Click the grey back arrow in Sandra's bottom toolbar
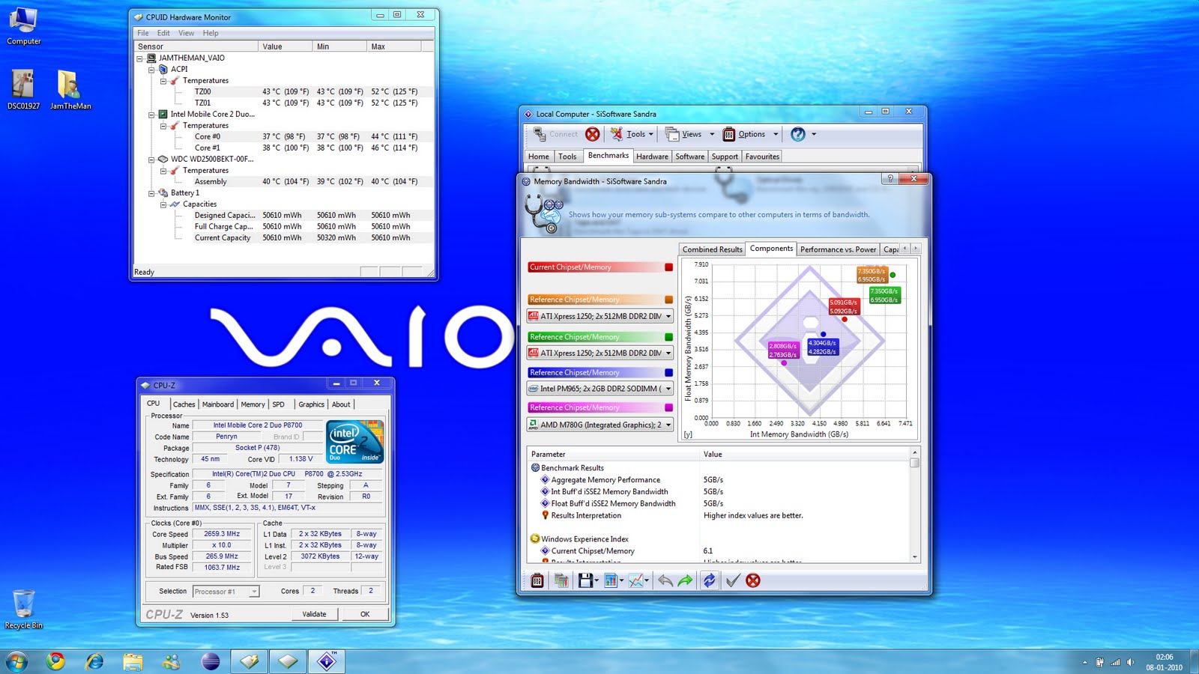The height and width of the screenshot is (674, 1199). point(665,580)
